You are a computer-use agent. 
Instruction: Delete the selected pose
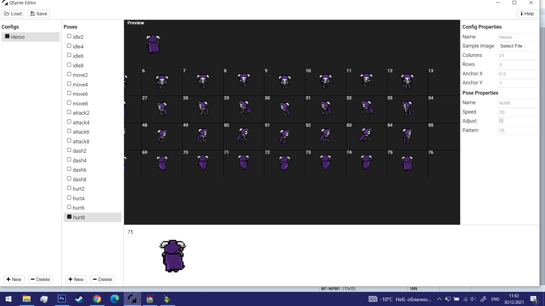point(102,279)
